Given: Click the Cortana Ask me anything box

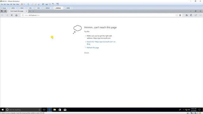Looking at the screenshot, I should click(23, 110).
